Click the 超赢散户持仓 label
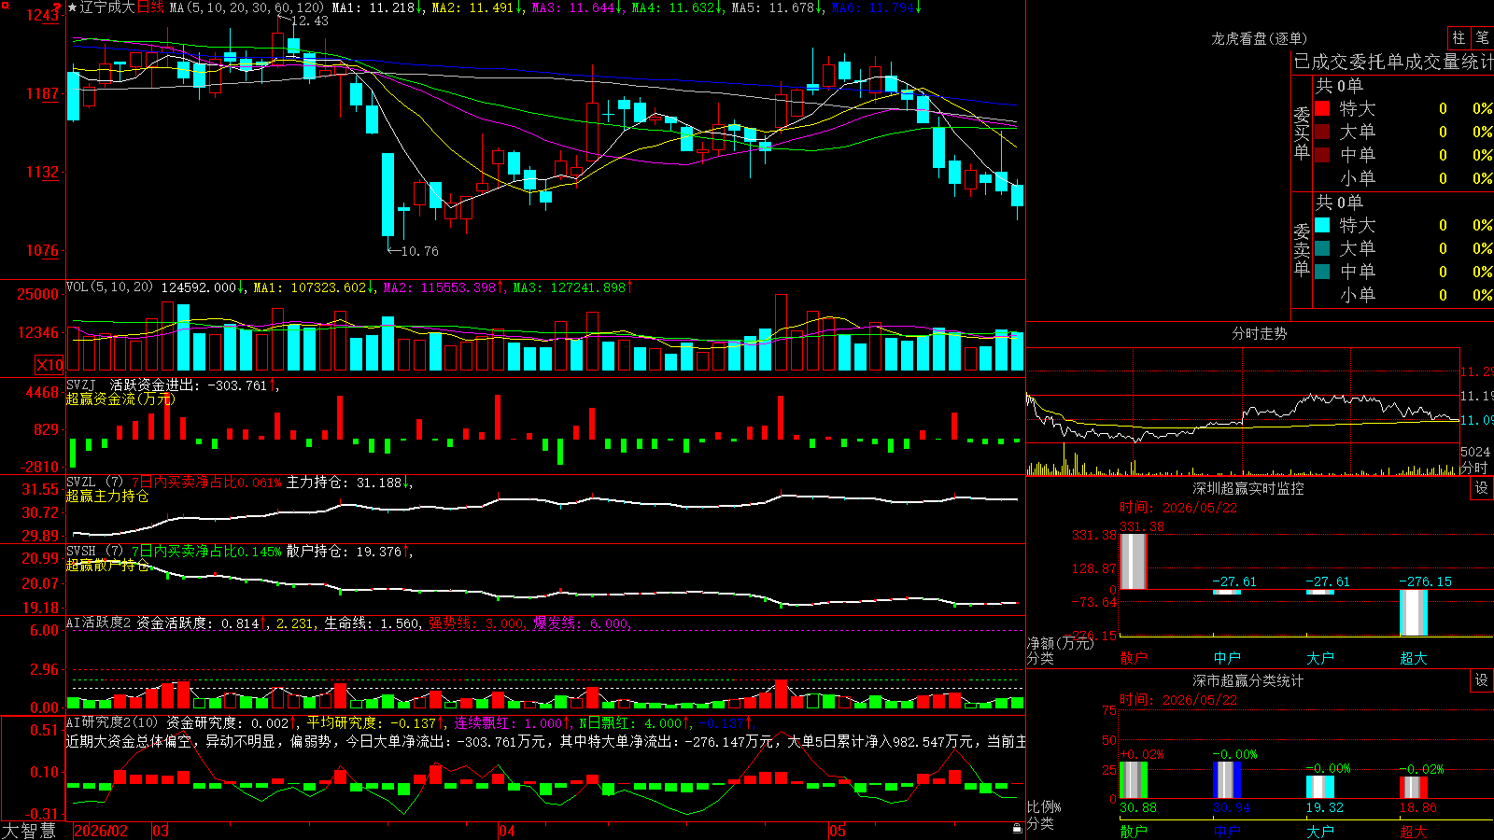This screenshot has width=1494, height=840. (x=107, y=565)
